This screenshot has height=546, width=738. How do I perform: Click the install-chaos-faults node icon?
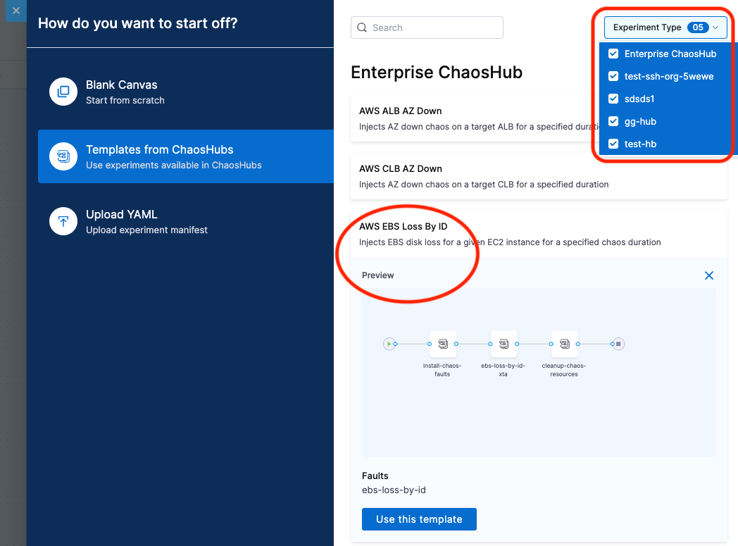(x=443, y=344)
